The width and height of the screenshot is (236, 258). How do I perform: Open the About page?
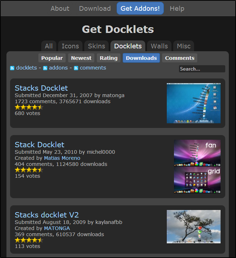pos(60,8)
